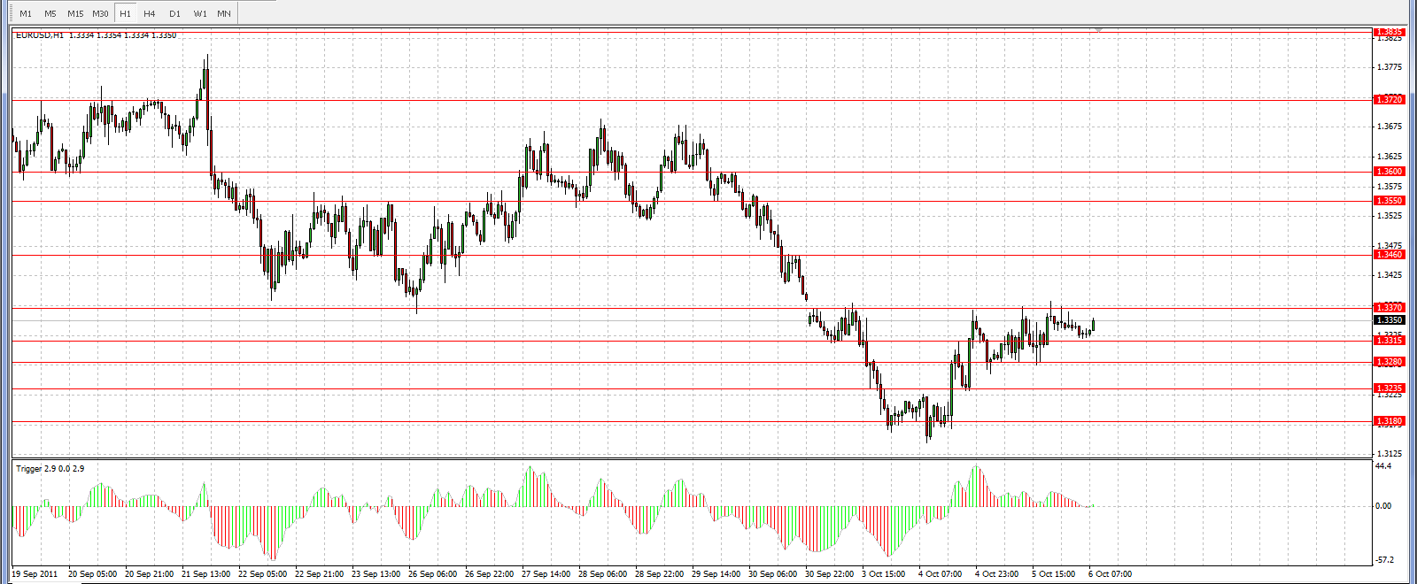The image size is (1417, 584).
Task: Change chart to H4 timeframe
Action: click(x=150, y=13)
